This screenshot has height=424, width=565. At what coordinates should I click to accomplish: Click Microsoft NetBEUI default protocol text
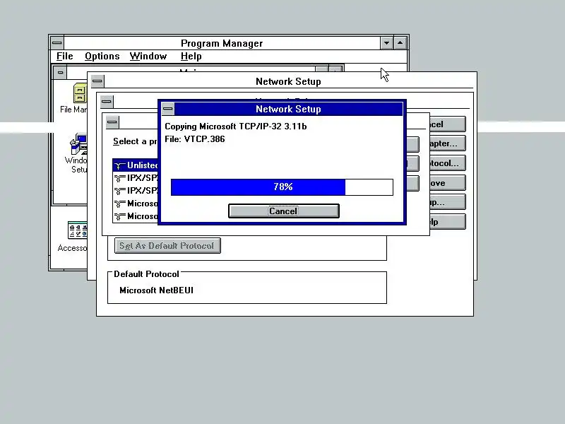156,290
